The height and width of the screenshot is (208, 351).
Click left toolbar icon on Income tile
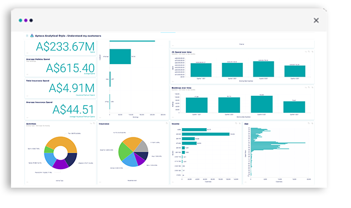pyautogui.click(x=236, y=123)
